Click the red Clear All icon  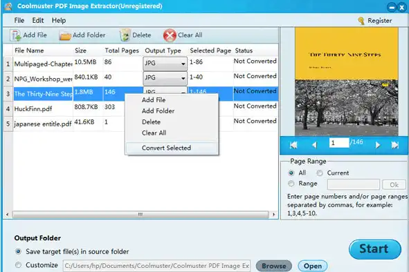coord(170,35)
